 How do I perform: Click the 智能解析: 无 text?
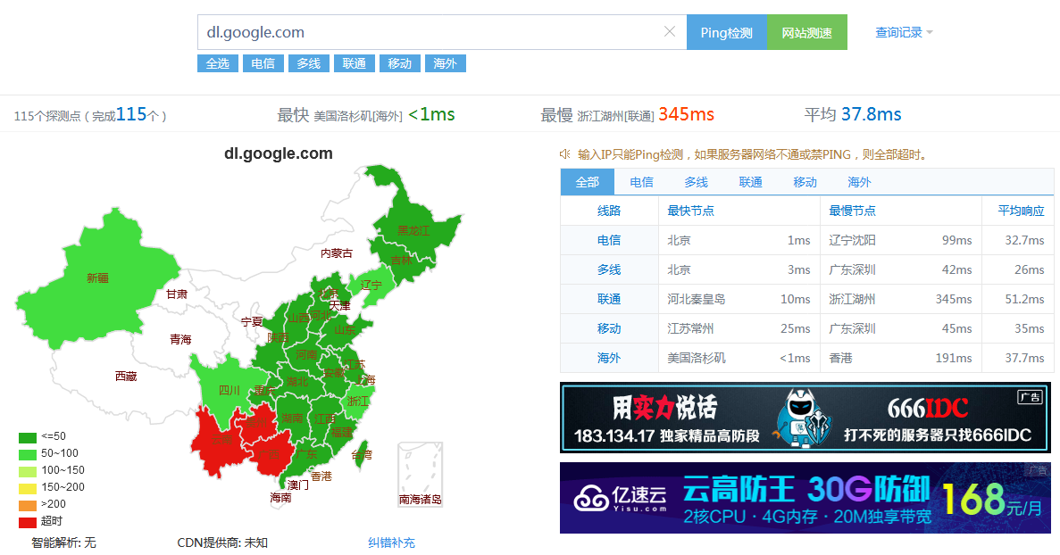[63, 543]
